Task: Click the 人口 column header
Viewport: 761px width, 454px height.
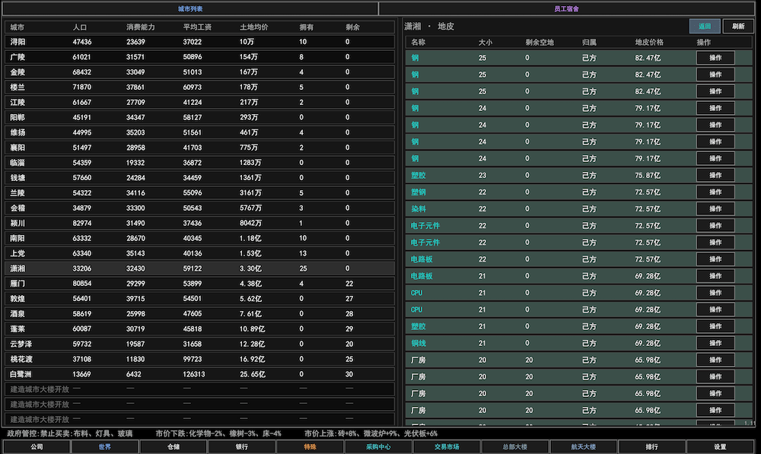Action: [80, 27]
